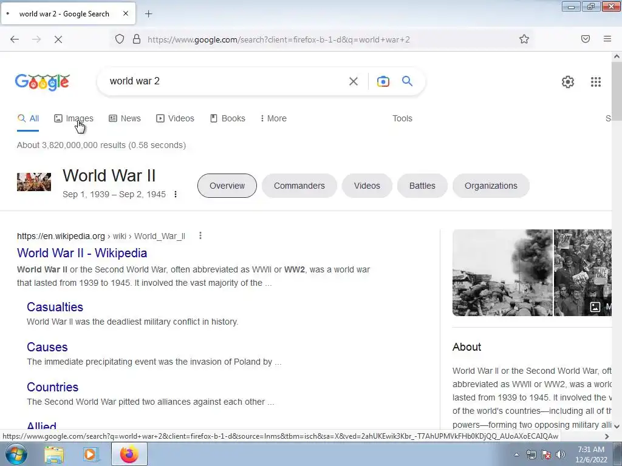The image size is (622, 466).
Task: Open three-dot menu beside Wikipedia result URL
Action: 200,236
